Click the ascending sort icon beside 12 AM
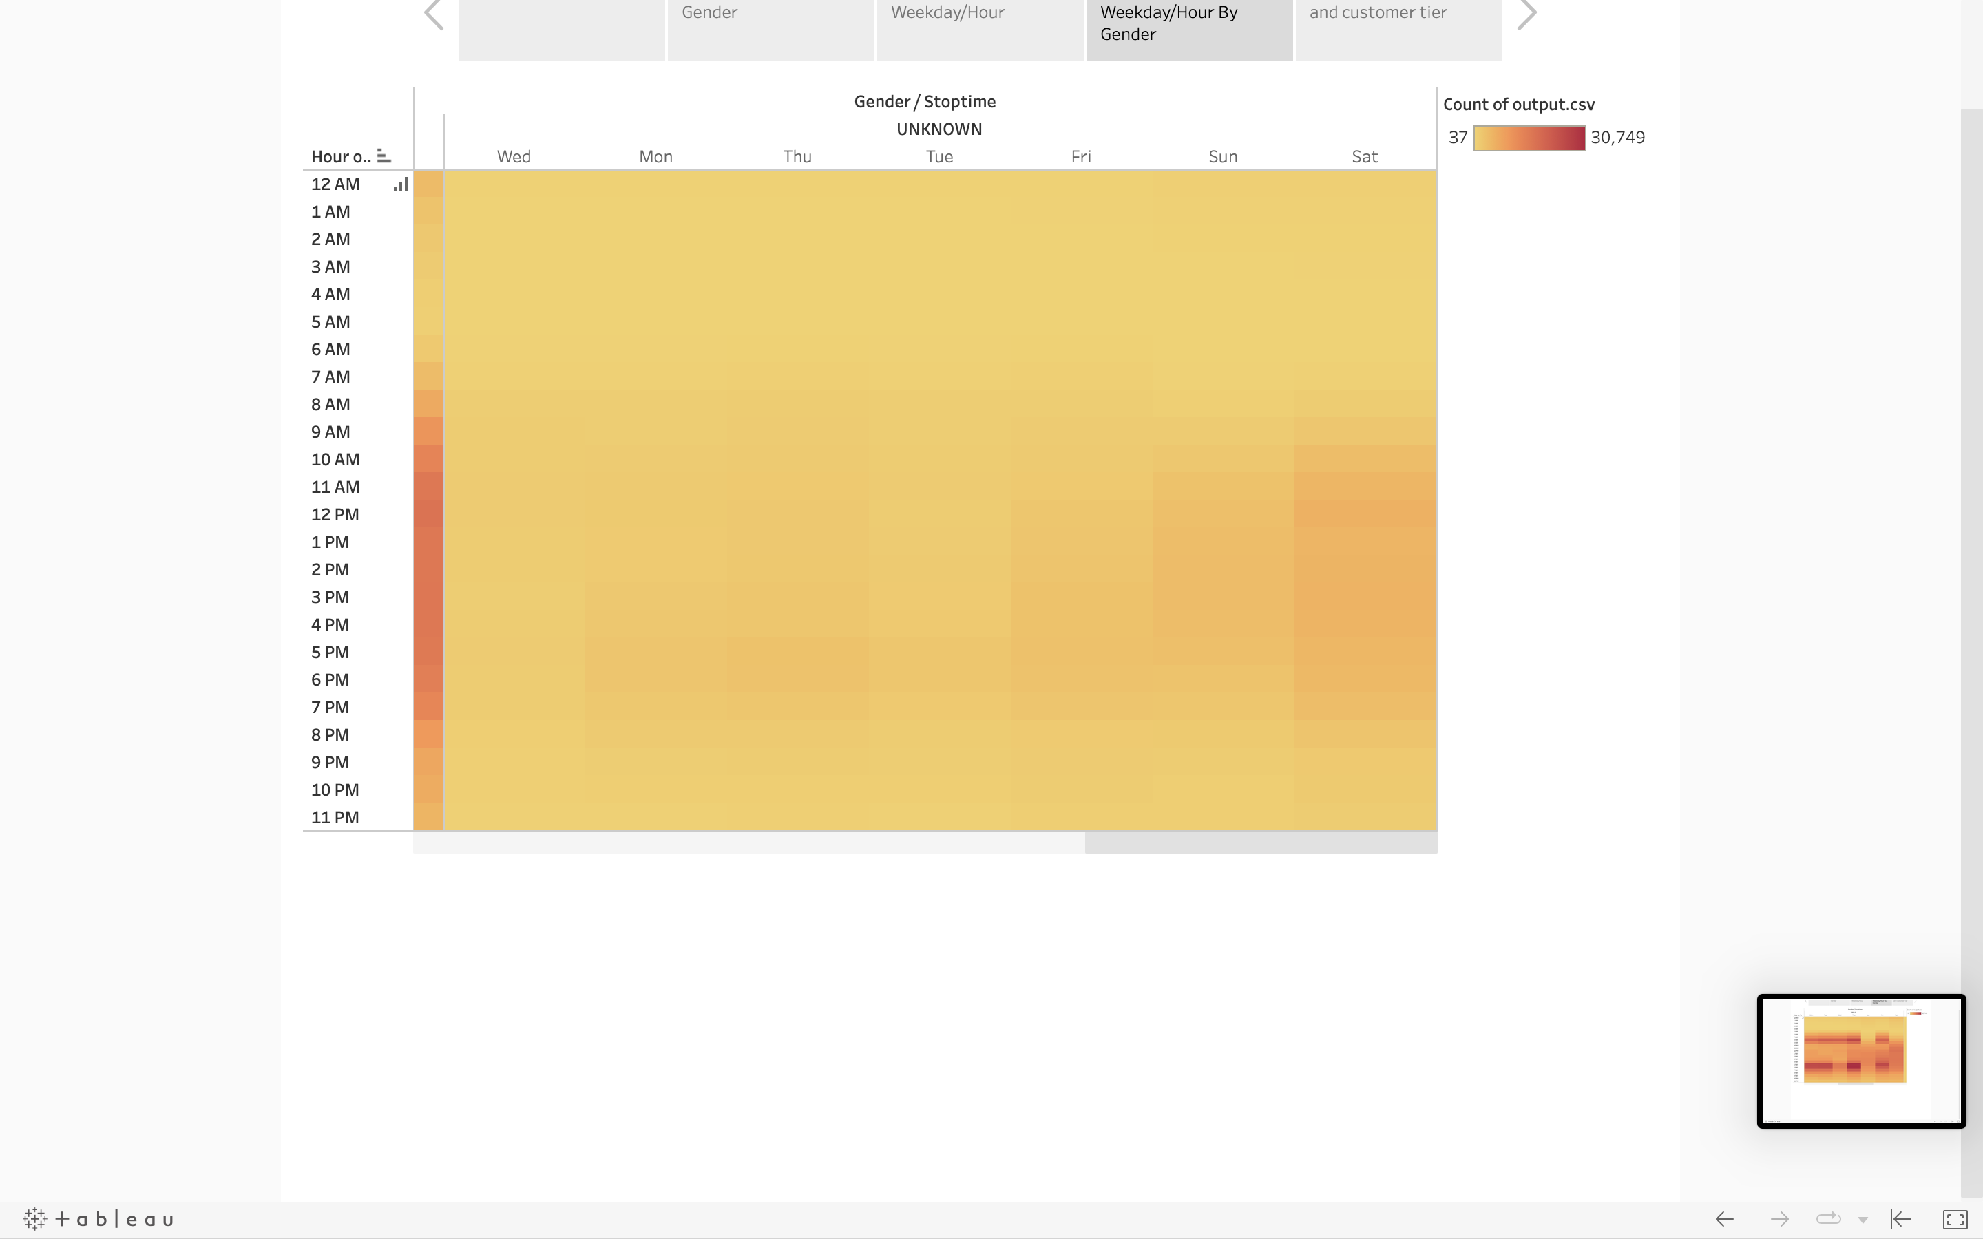The height and width of the screenshot is (1239, 1983). 400,184
